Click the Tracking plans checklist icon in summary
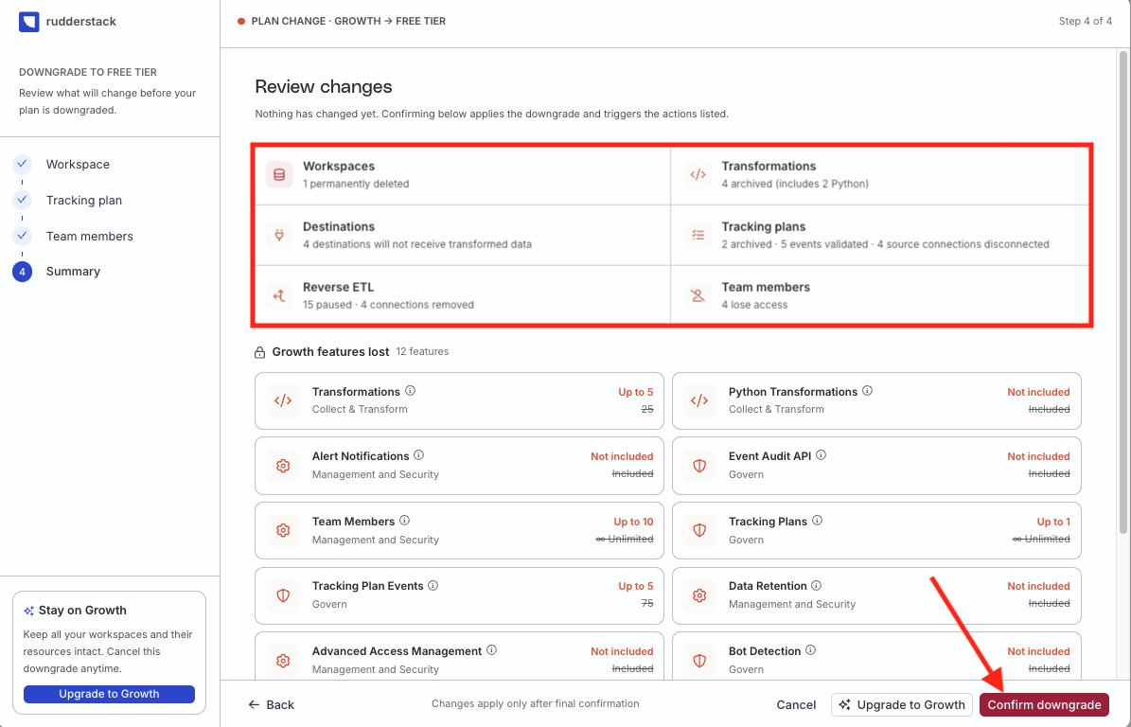 [x=698, y=235]
